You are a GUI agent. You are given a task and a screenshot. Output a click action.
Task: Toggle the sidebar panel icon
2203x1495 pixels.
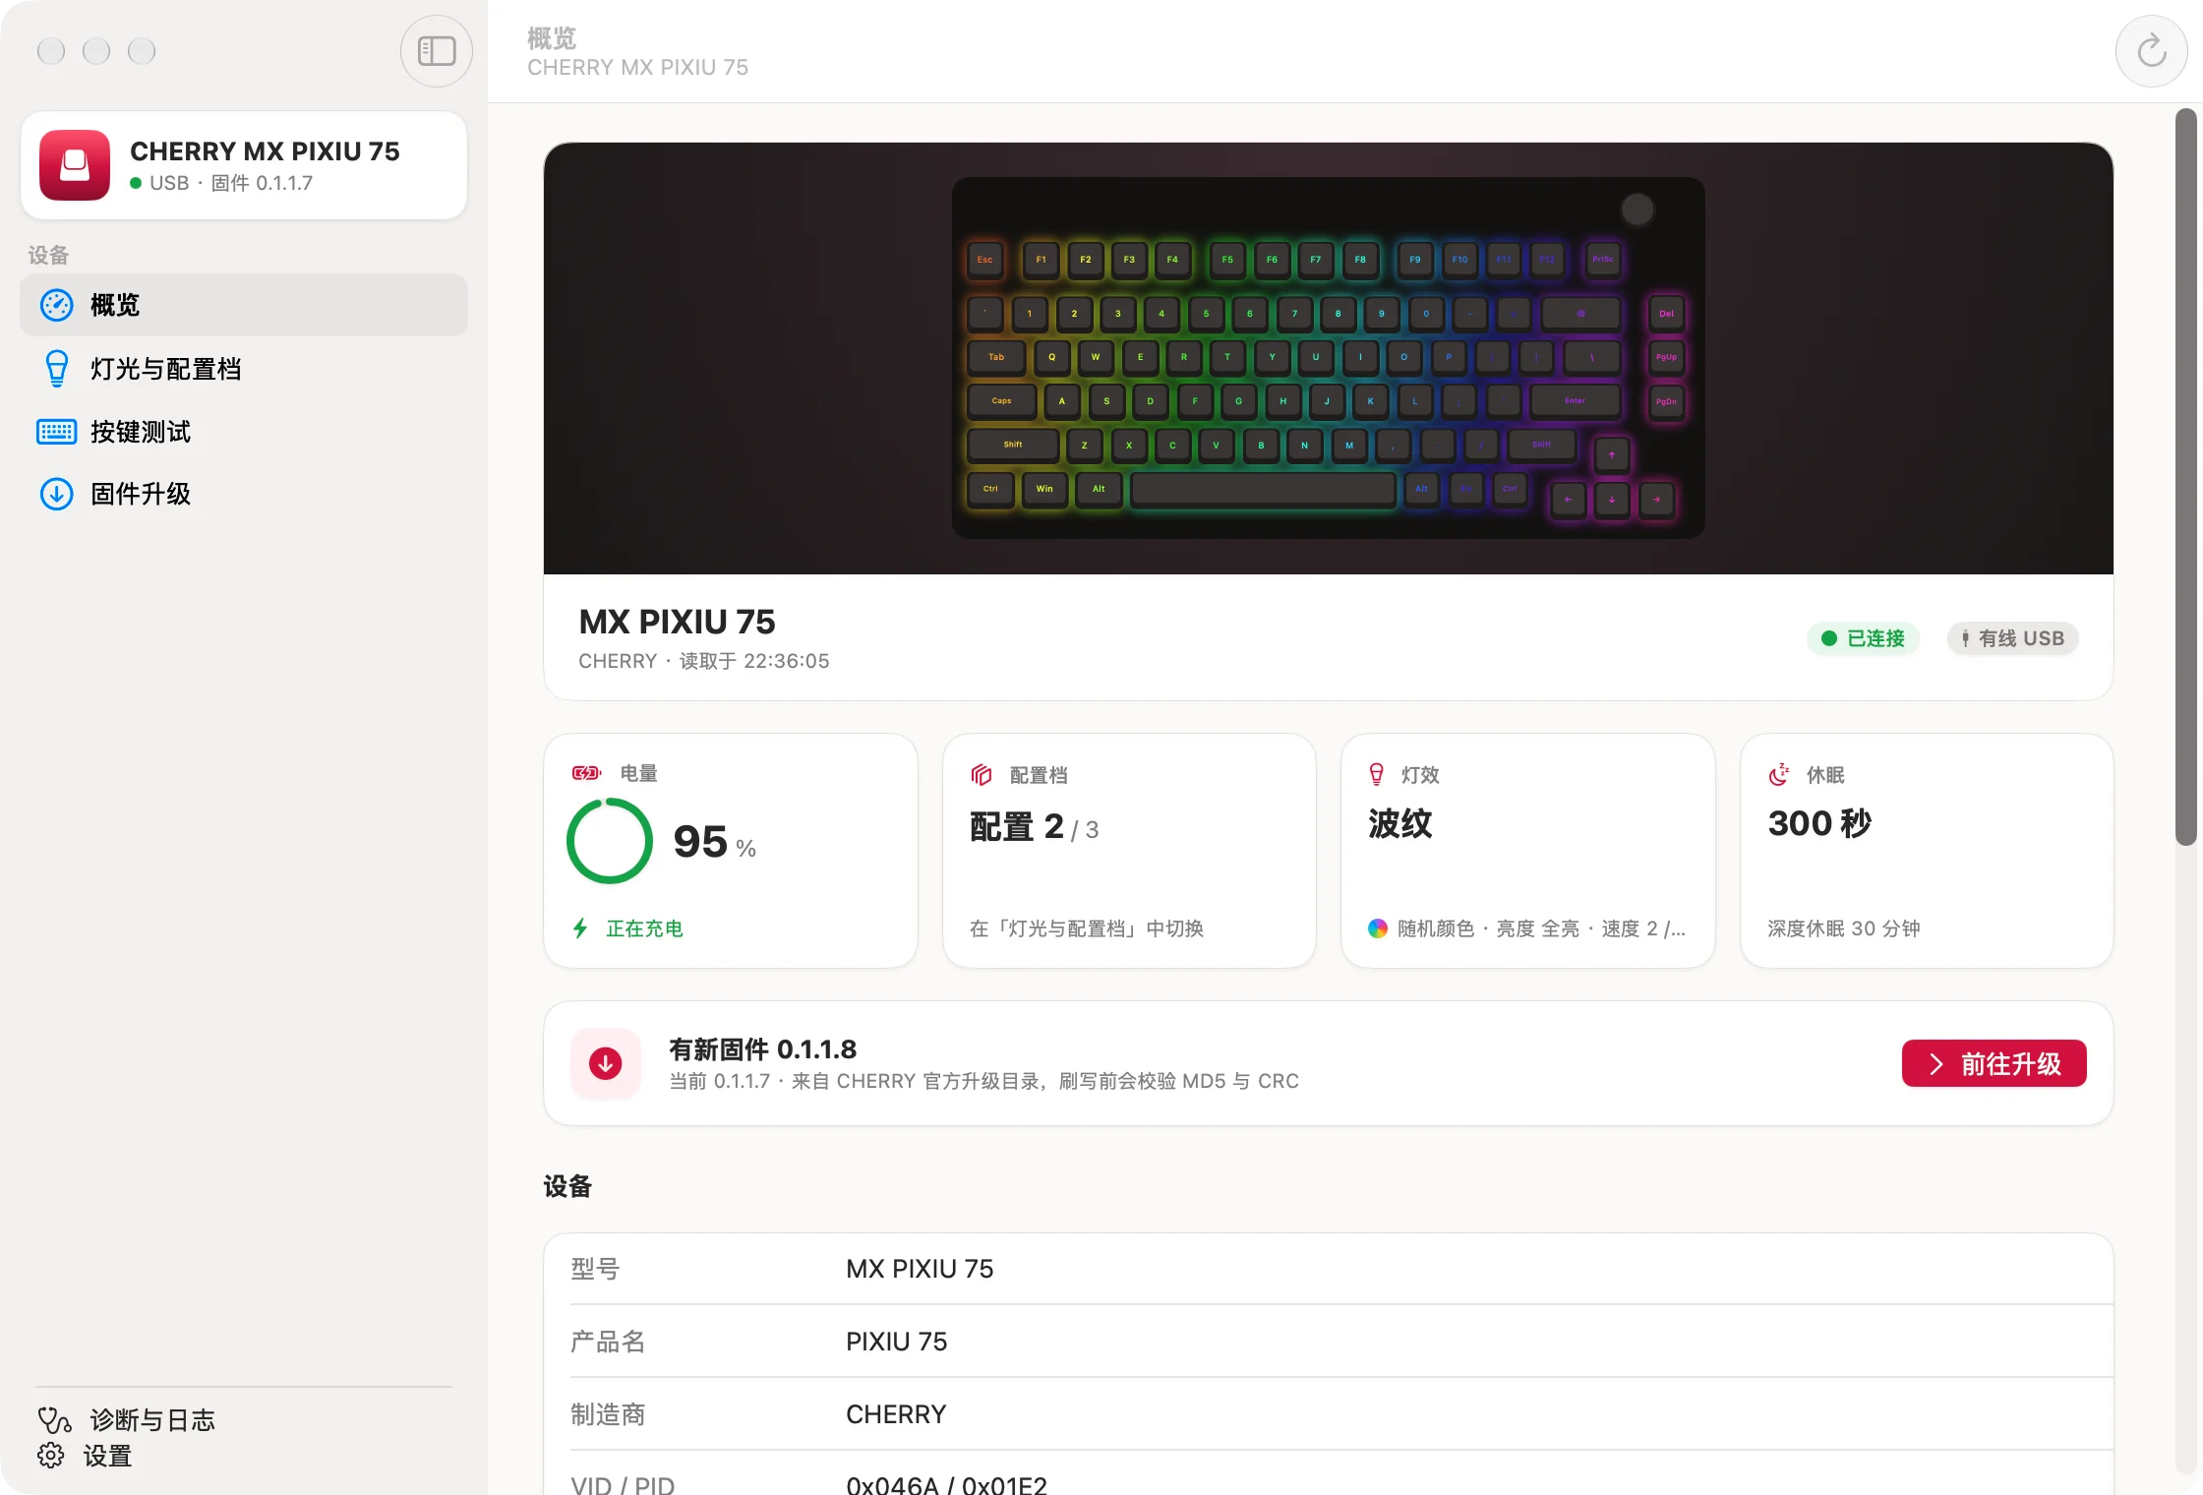click(436, 51)
